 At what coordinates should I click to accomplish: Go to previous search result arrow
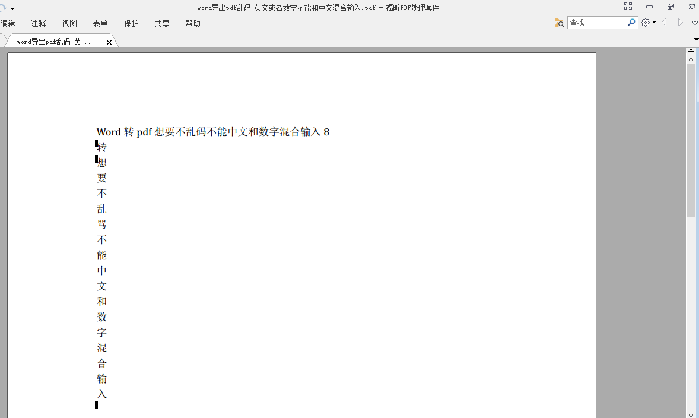(665, 22)
